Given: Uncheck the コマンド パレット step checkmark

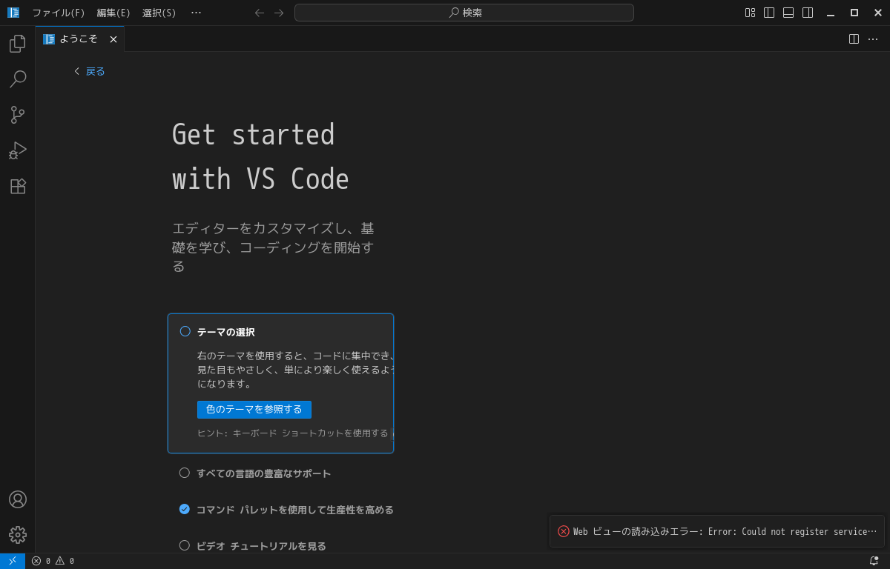Looking at the screenshot, I should (x=185, y=509).
